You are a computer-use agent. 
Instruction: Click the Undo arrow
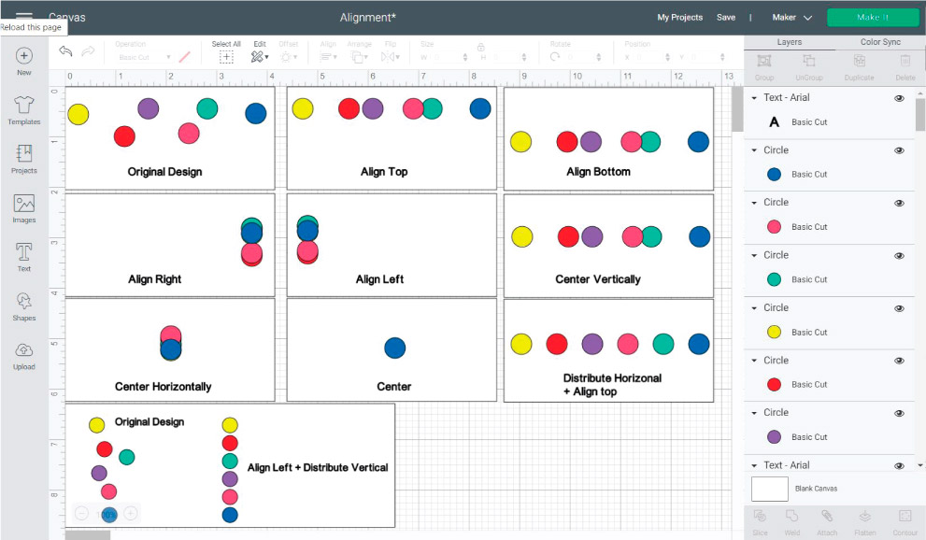pos(65,51)
